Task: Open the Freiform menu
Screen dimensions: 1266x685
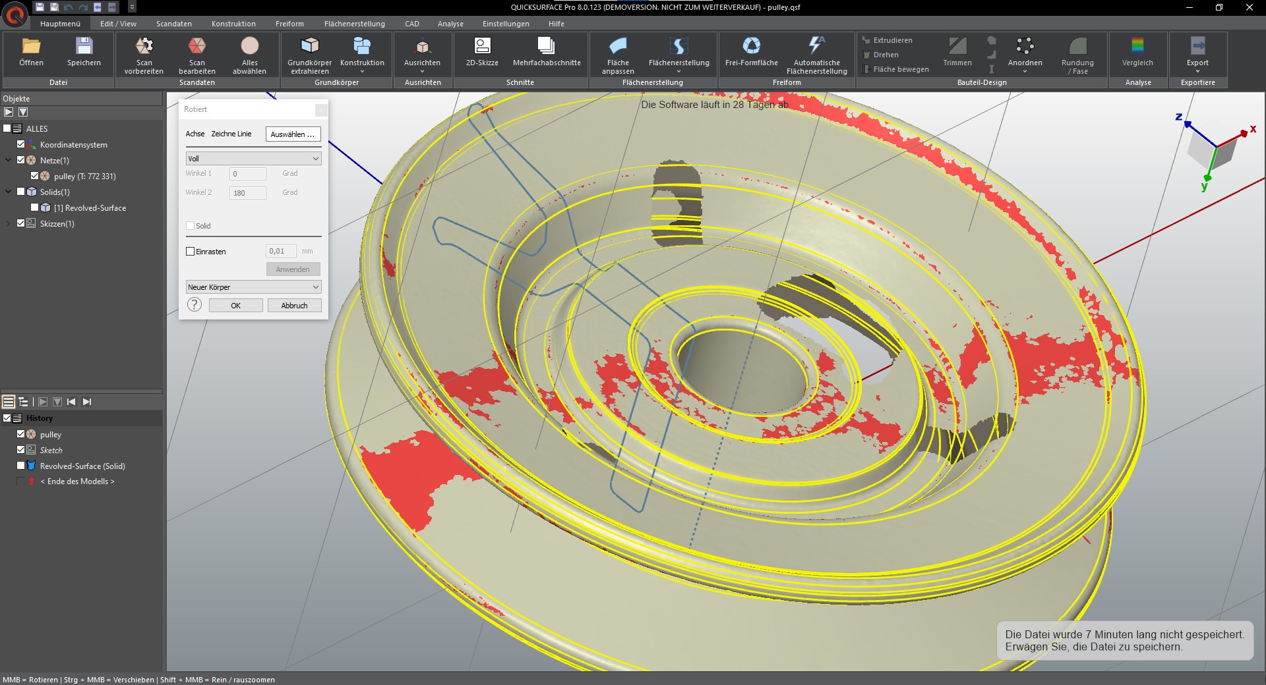Action: (x=289, y=24)
